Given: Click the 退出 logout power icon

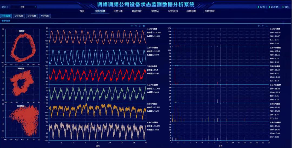Looking at the screenshot, I should coord(283,7).
